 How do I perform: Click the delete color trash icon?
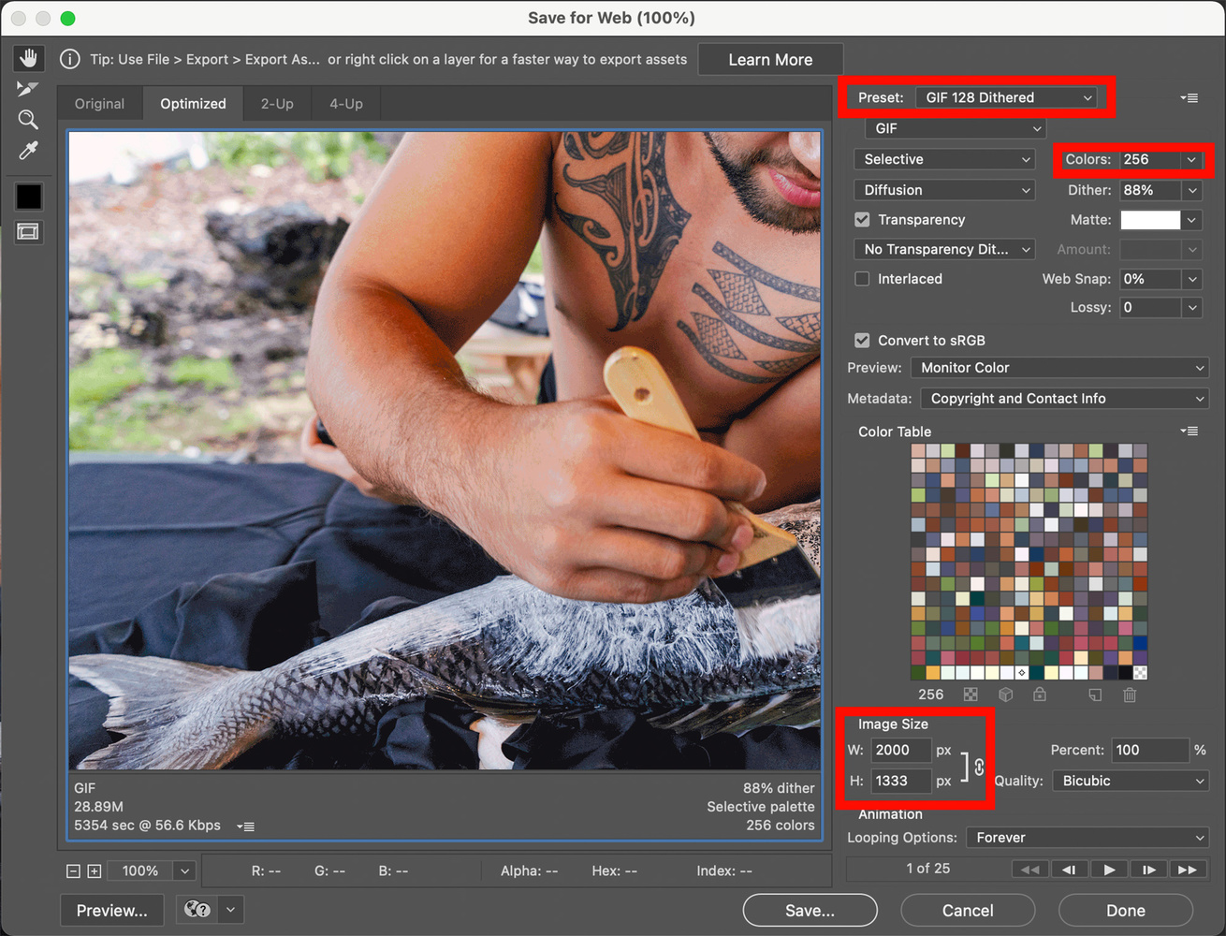point(1130,695)
